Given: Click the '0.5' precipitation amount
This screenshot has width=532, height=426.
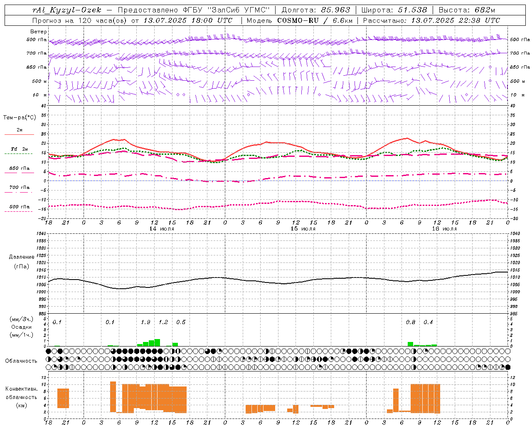Looking at the screenshot, I should [x=181, y=322].
